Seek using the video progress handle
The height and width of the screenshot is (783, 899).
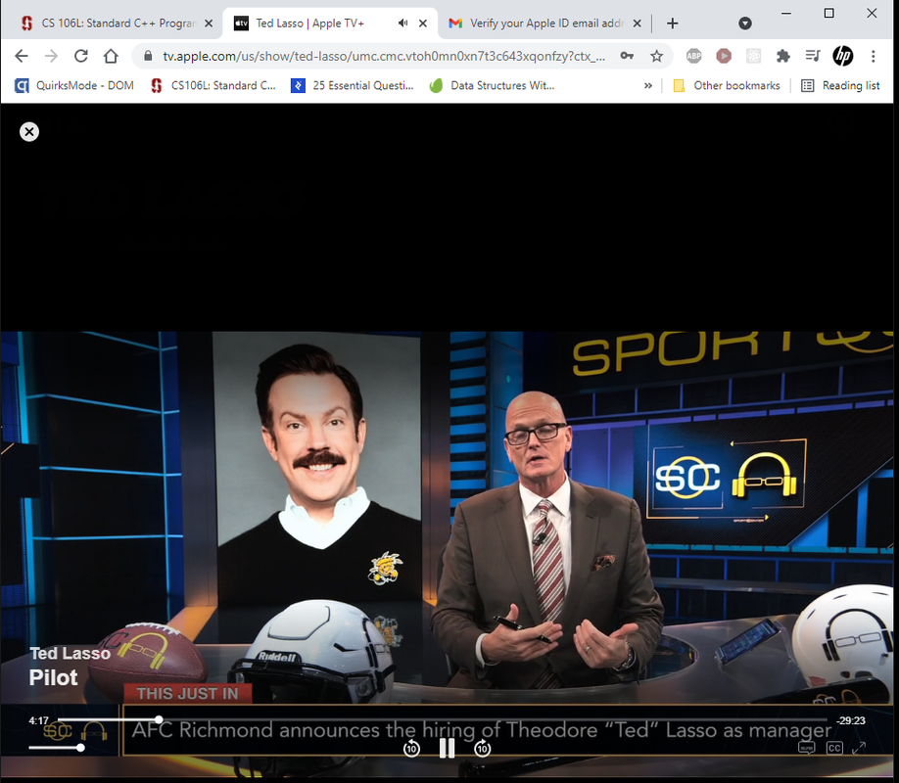(159, 719)
